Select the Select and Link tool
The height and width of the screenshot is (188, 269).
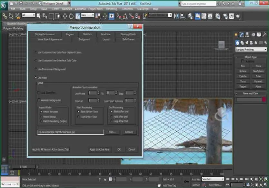pos(5,16)
